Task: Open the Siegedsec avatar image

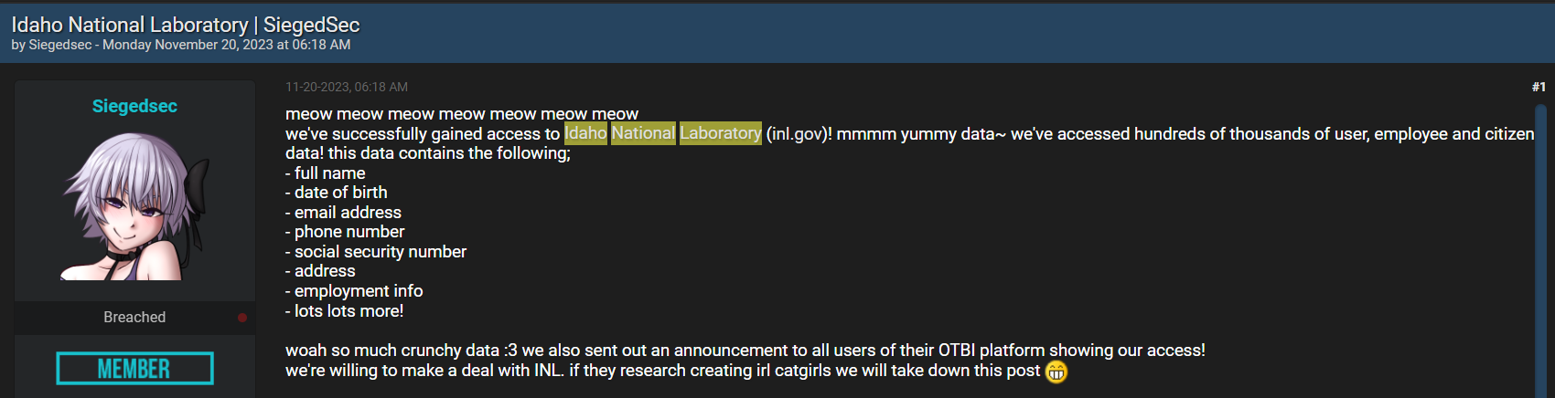Action: click(134, 206)
